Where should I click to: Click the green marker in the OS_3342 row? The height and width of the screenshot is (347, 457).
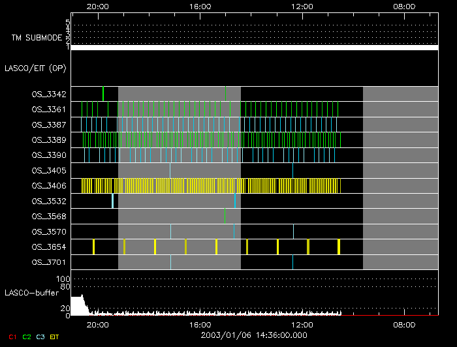103,94
